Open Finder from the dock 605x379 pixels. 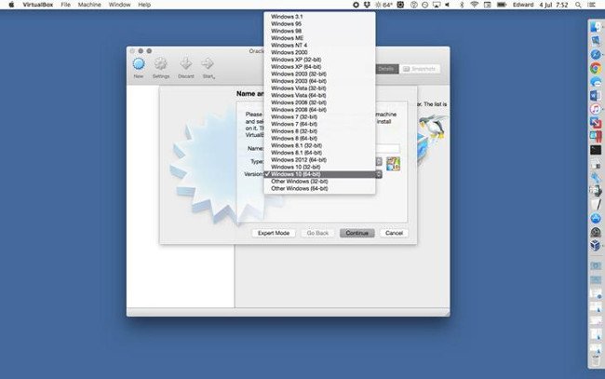(x=596, y=27)
